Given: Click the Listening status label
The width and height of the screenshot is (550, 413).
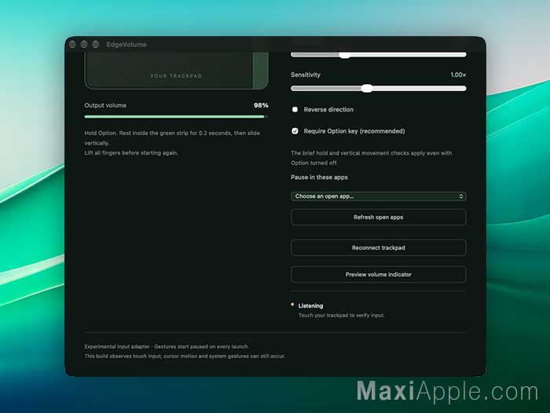Looking at the screenshot, I should 310,305.
